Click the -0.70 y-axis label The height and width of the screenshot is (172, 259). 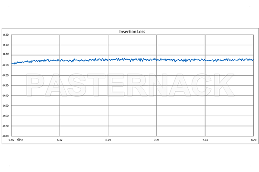point(6,126)
